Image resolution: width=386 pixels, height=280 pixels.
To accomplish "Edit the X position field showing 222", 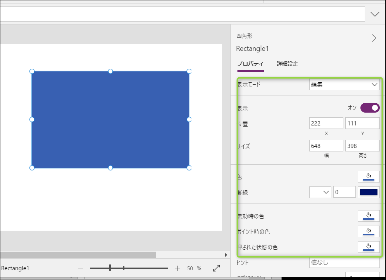I will 326,123.
